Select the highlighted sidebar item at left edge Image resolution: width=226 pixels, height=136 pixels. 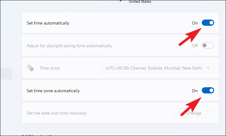point(6,74)
